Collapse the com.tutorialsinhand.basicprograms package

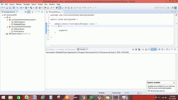(x=8, y=20)
